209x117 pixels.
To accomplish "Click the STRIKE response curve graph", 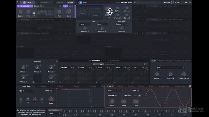I will pyautogui.click(x=68, y=76).
